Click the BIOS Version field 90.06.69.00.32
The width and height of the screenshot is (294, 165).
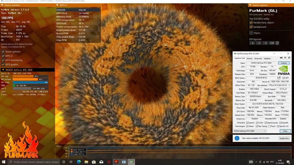click(x=261, y=78)
